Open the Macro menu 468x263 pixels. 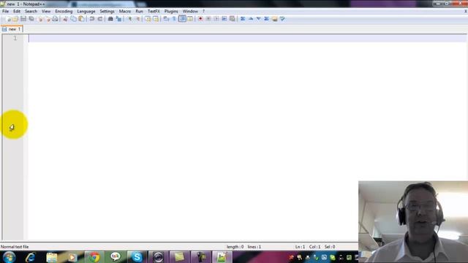[125, 12]
